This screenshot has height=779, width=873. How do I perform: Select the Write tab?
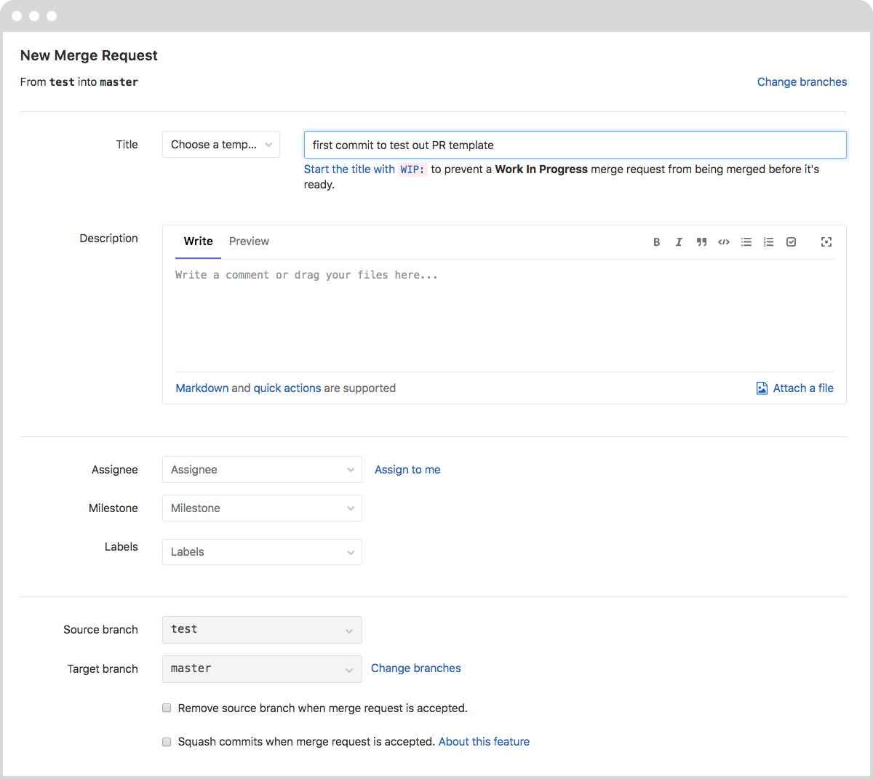[197, 241]
